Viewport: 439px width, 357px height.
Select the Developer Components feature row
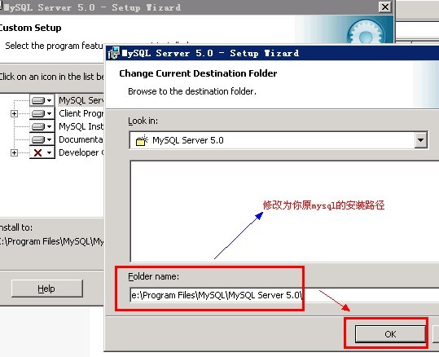point(81,152)
